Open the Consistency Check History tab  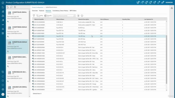(x=60, y=11)
